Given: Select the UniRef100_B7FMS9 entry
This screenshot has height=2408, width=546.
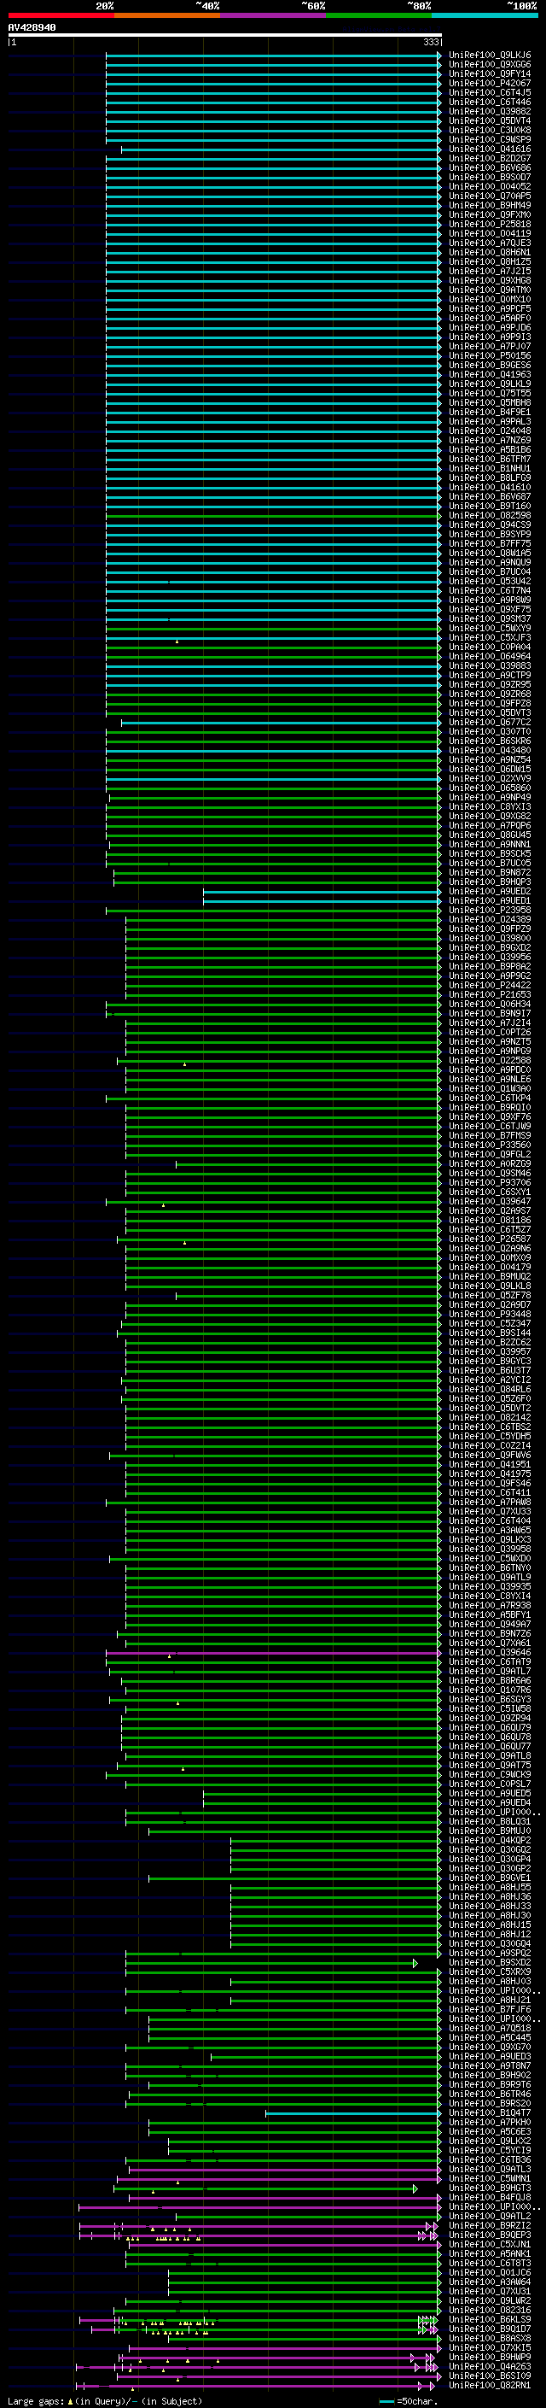Looking at the screenshot, I should coord(490,1136).
